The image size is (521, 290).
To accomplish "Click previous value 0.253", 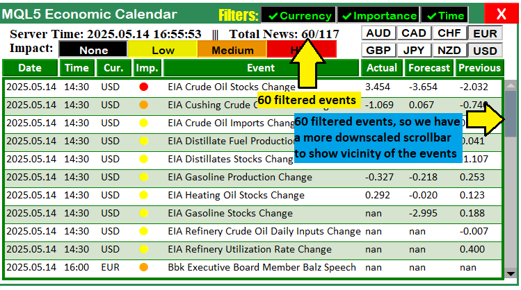I will (472, 177).
